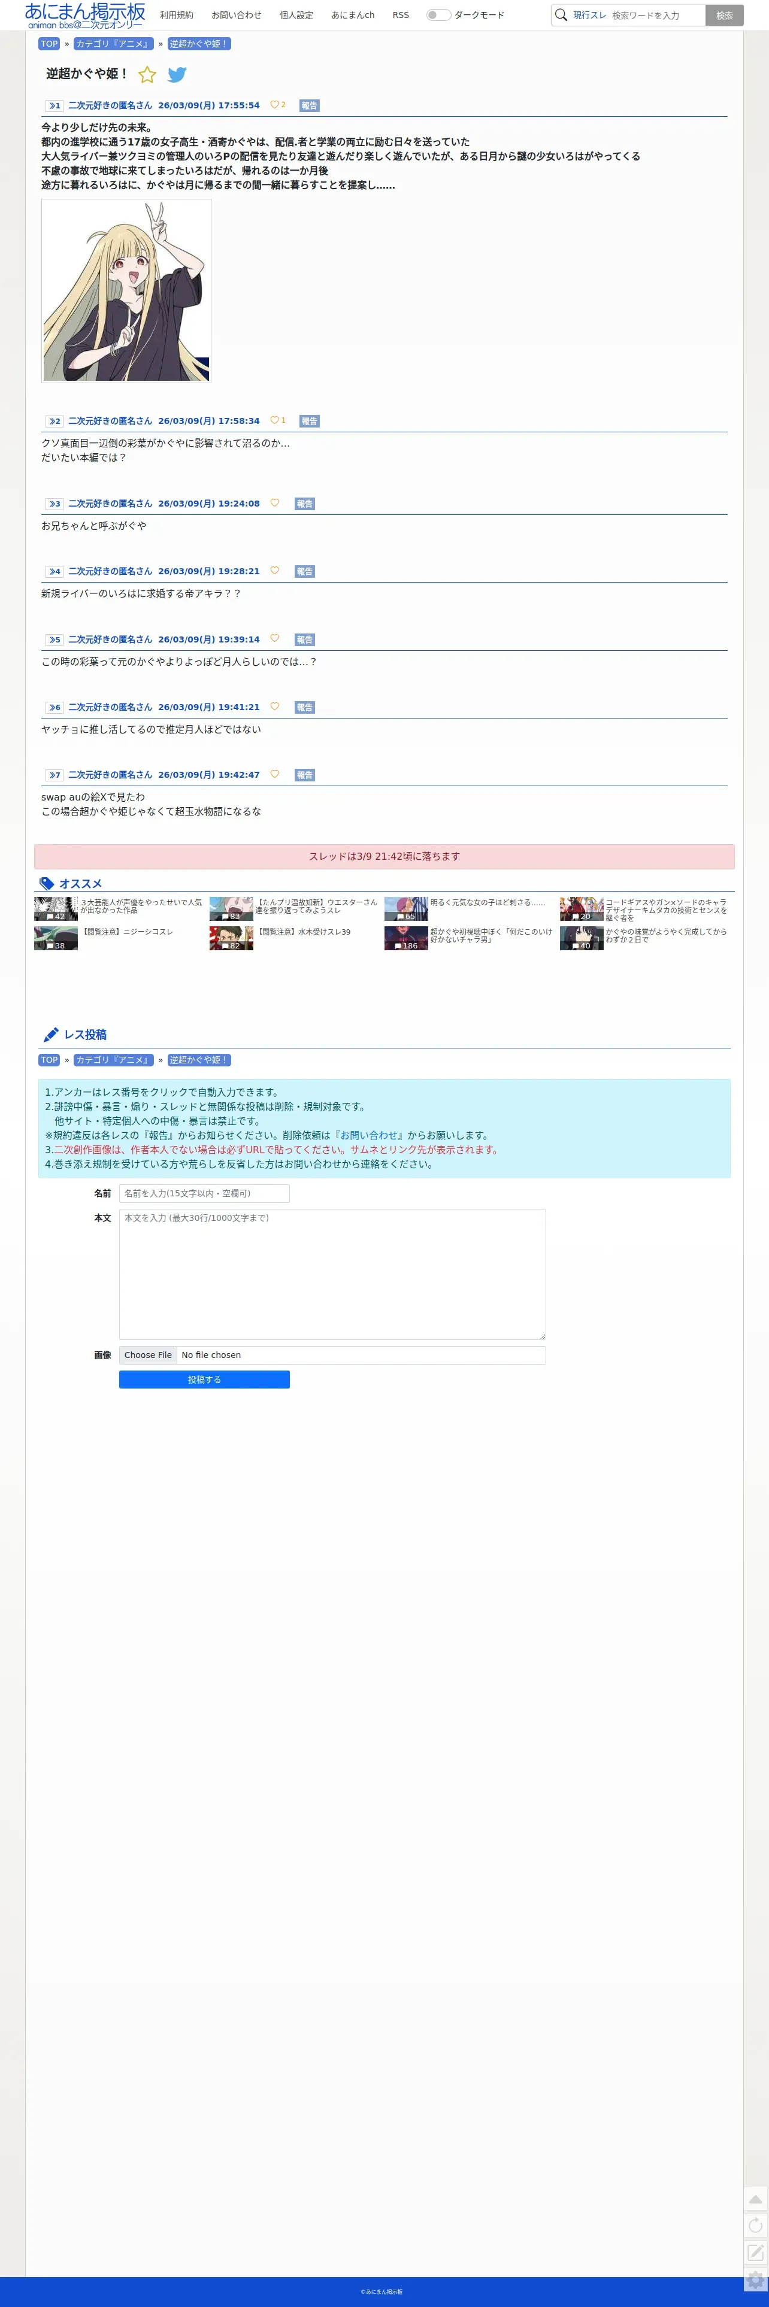
Task: Click the 本文 body textarea
Action: [x=332, y=1274]
